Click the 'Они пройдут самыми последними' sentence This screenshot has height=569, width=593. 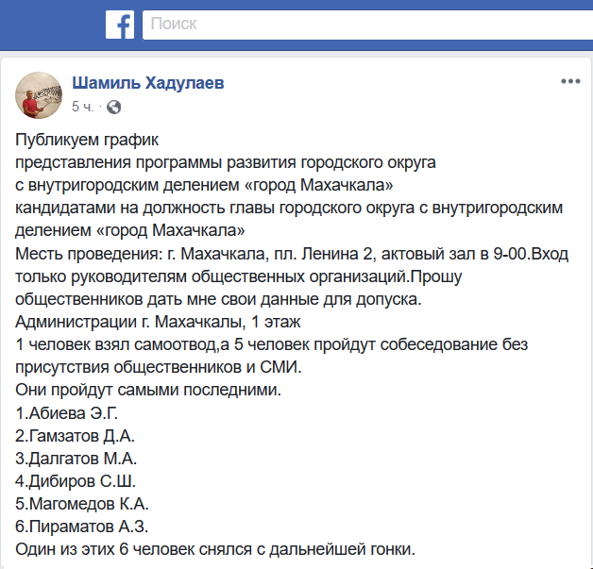click(149, 392)
